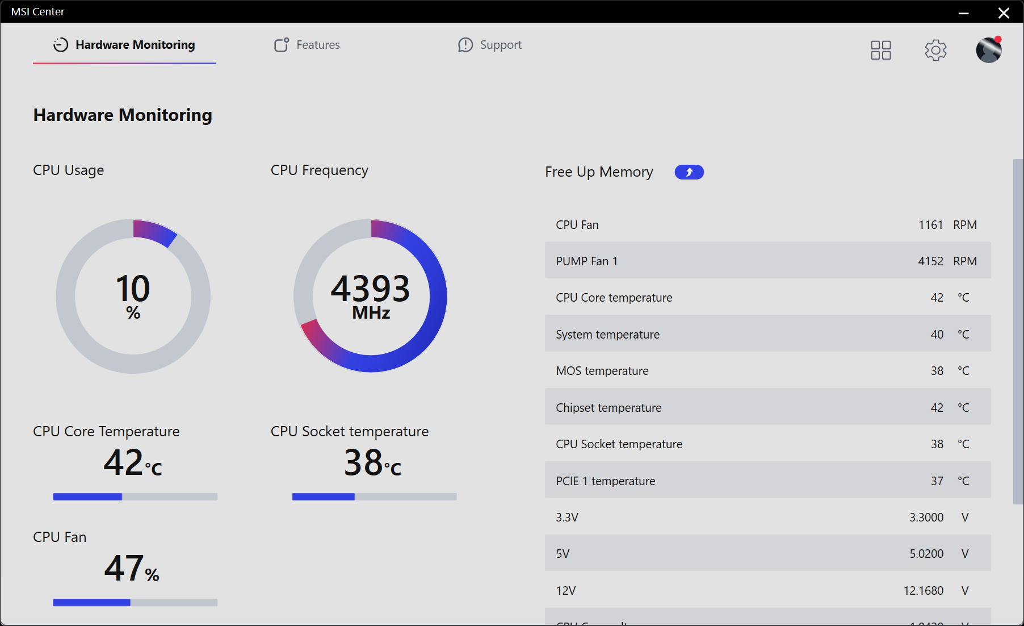Select the System temperature row
The height and width of the screenshot is (626, 1024).
pos(768,334)
